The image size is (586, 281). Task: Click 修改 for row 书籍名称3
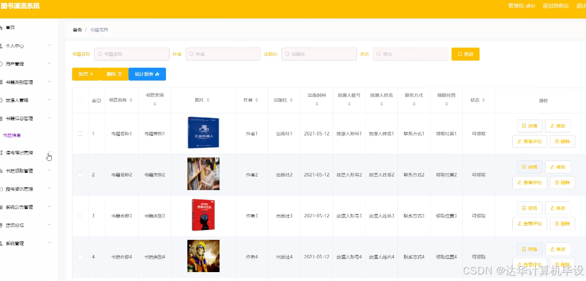pyautogui.click(x=558, y=208)
